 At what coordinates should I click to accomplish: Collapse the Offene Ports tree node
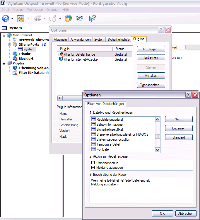[10, 45]
